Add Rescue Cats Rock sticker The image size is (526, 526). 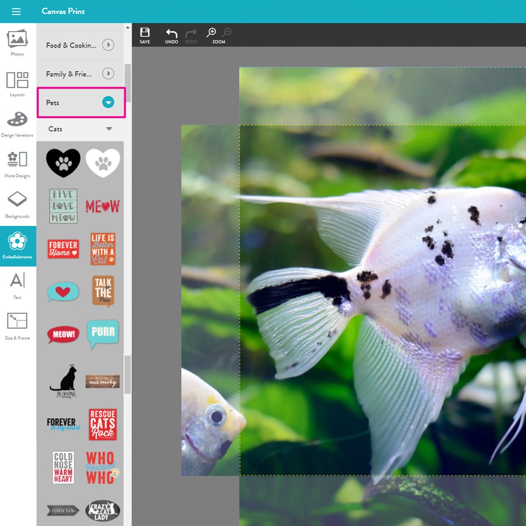(103, 424)
